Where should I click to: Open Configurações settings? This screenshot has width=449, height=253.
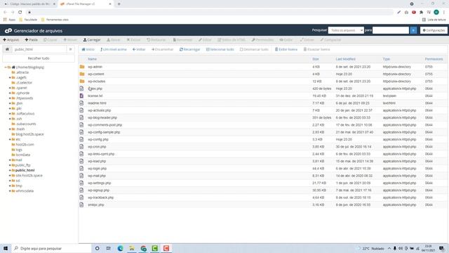[434, 30]
